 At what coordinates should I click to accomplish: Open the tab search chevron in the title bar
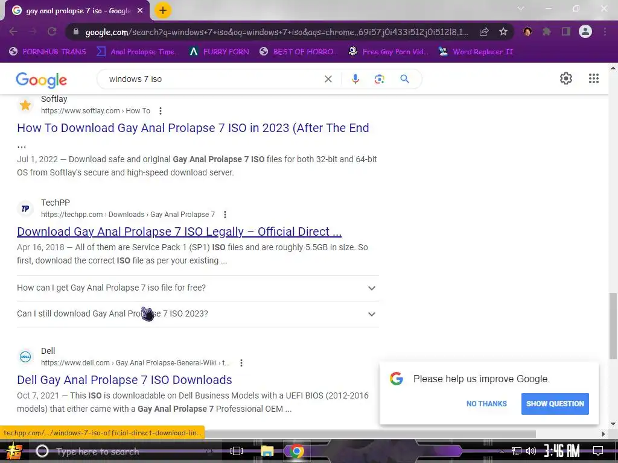tap(521, 8)
